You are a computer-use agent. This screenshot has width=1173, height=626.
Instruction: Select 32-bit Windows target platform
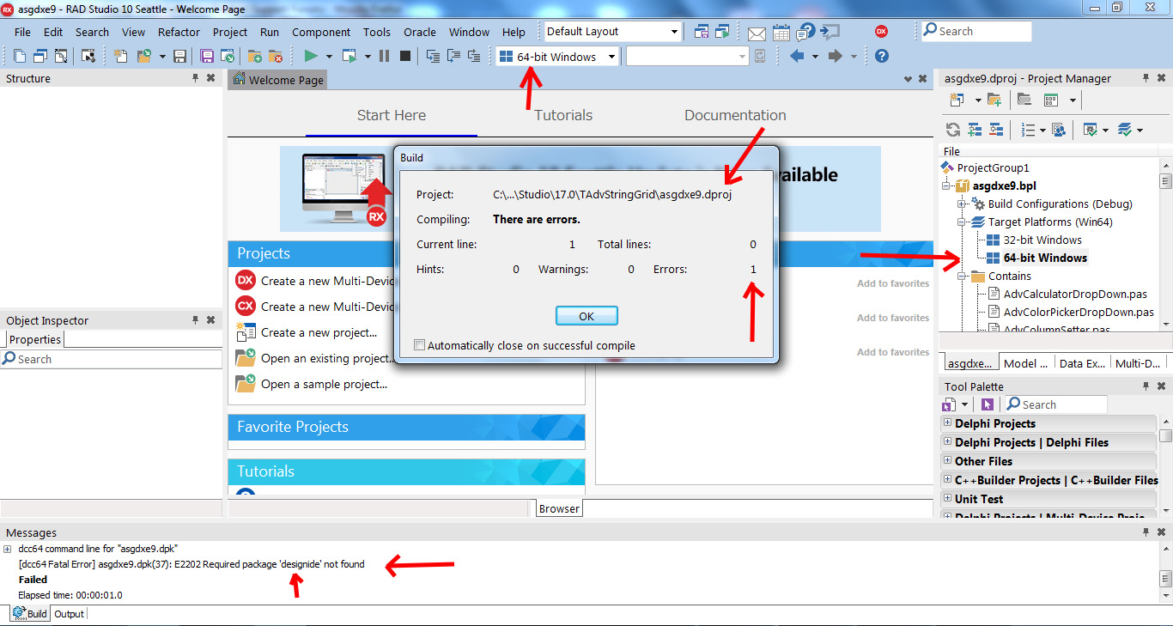point(1042,240)
